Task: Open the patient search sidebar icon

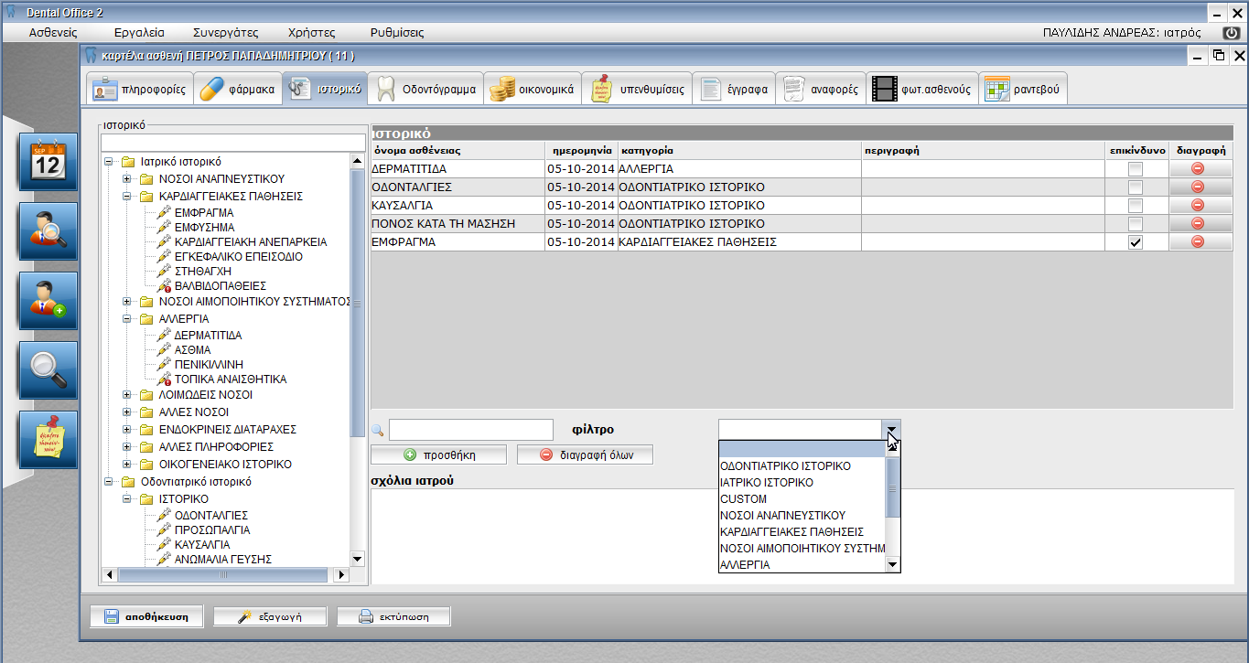Action: pyautogui.click(x=48, y=231)
